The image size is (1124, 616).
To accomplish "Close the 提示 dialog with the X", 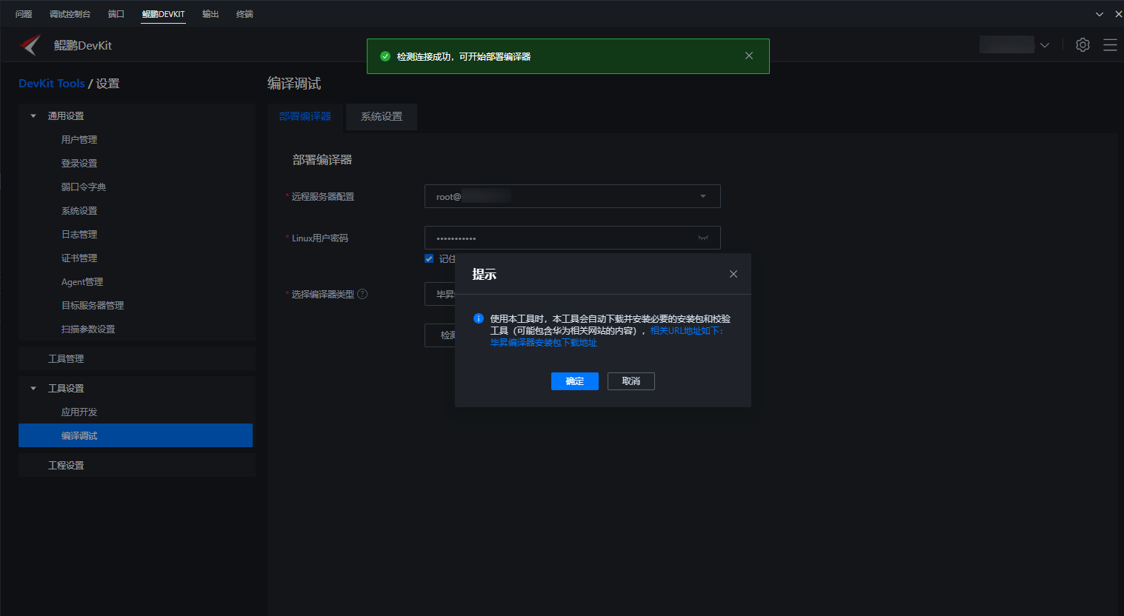I will [x=734, y=274].
